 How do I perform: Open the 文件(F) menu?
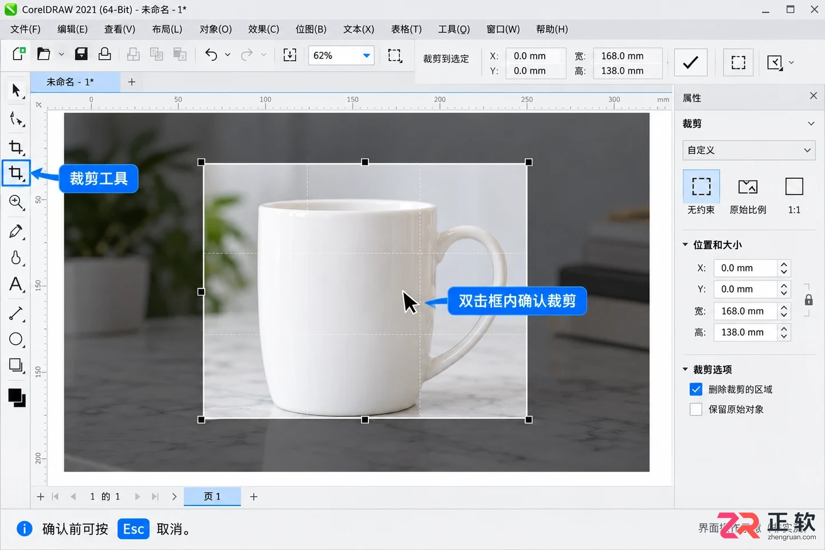click(x=25, y=29)
